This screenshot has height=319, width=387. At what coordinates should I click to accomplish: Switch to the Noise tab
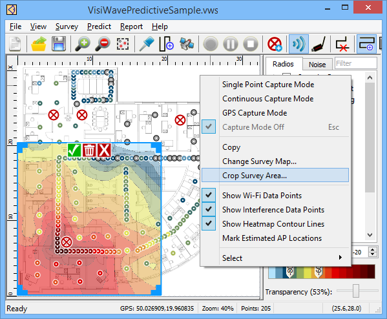pyautogui.click(x=317, y=65)
